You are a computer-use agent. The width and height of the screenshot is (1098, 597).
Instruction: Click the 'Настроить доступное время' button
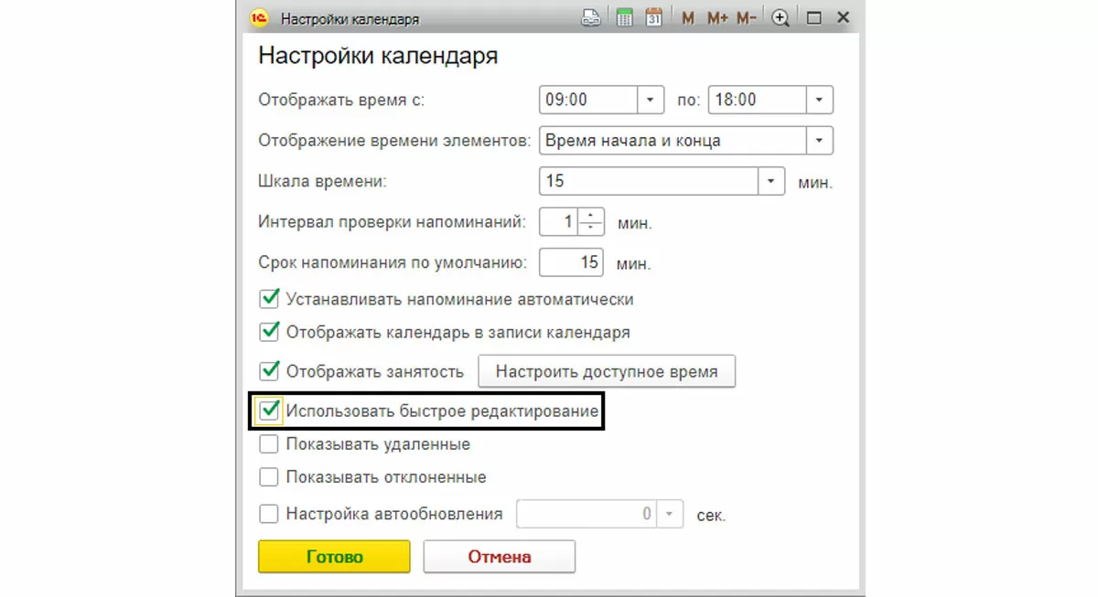(608, 372)
